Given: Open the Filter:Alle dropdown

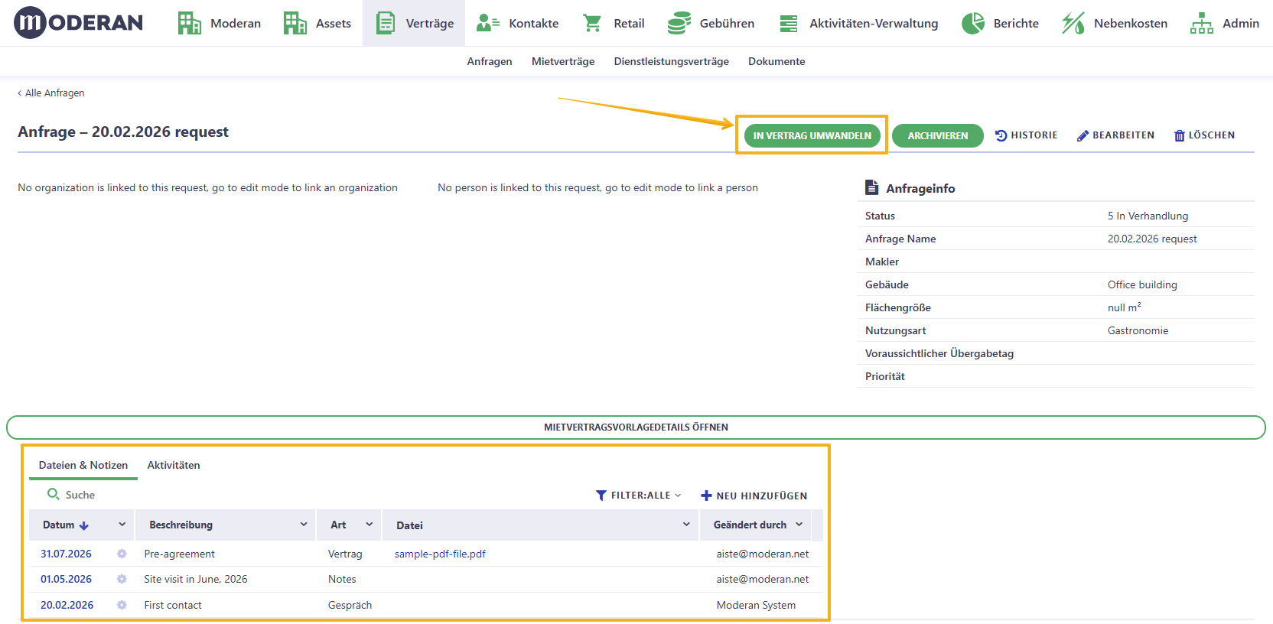Looking at the screenshot, I should 639,496.
